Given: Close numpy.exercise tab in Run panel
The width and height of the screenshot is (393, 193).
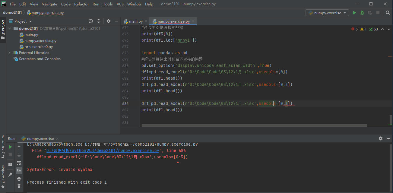Looking at the screenshot, I should pyautogui.click(x=57, y=138).
